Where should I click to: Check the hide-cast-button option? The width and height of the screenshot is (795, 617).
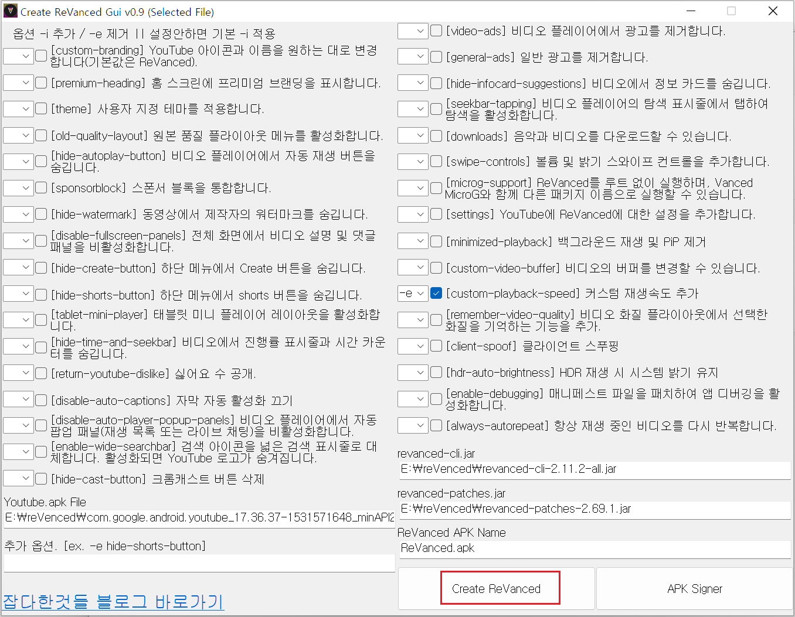click(x=41, y=479)
